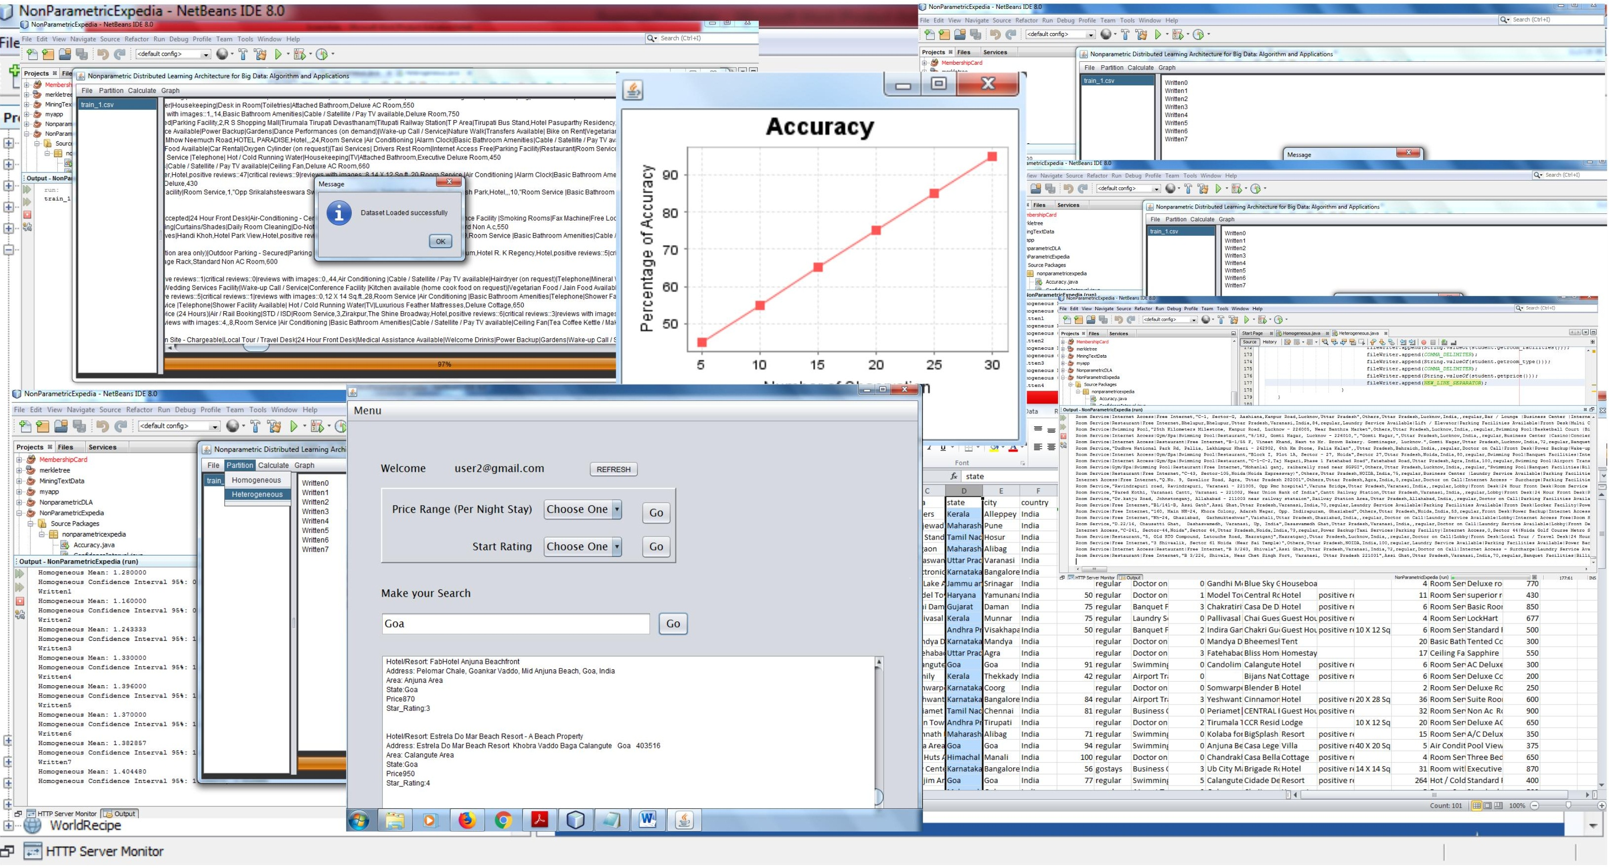Screen dimensions: 1609x868
Task: Open Windows Media Player from taskbar
Action: click(430, 821)
